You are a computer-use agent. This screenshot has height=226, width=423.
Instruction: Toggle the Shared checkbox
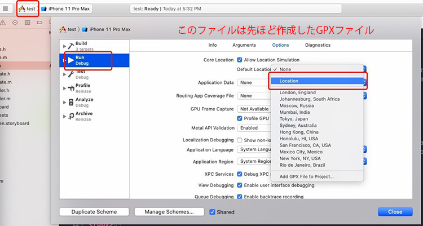(212, 212)
